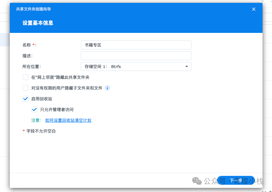The image size is (272, 192).
Task: Click the 启用回收站 label text
Action: (42, 99)
